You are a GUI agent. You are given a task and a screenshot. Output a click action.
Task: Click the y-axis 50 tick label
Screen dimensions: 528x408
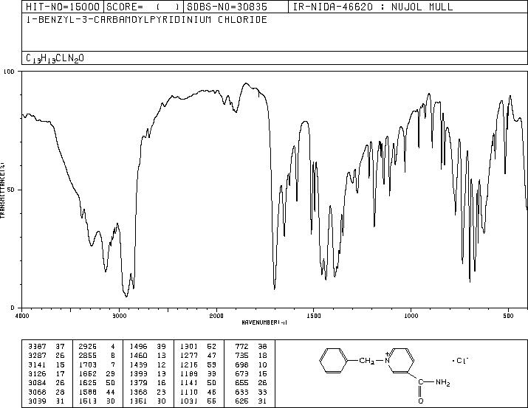[x=12, y=190]
